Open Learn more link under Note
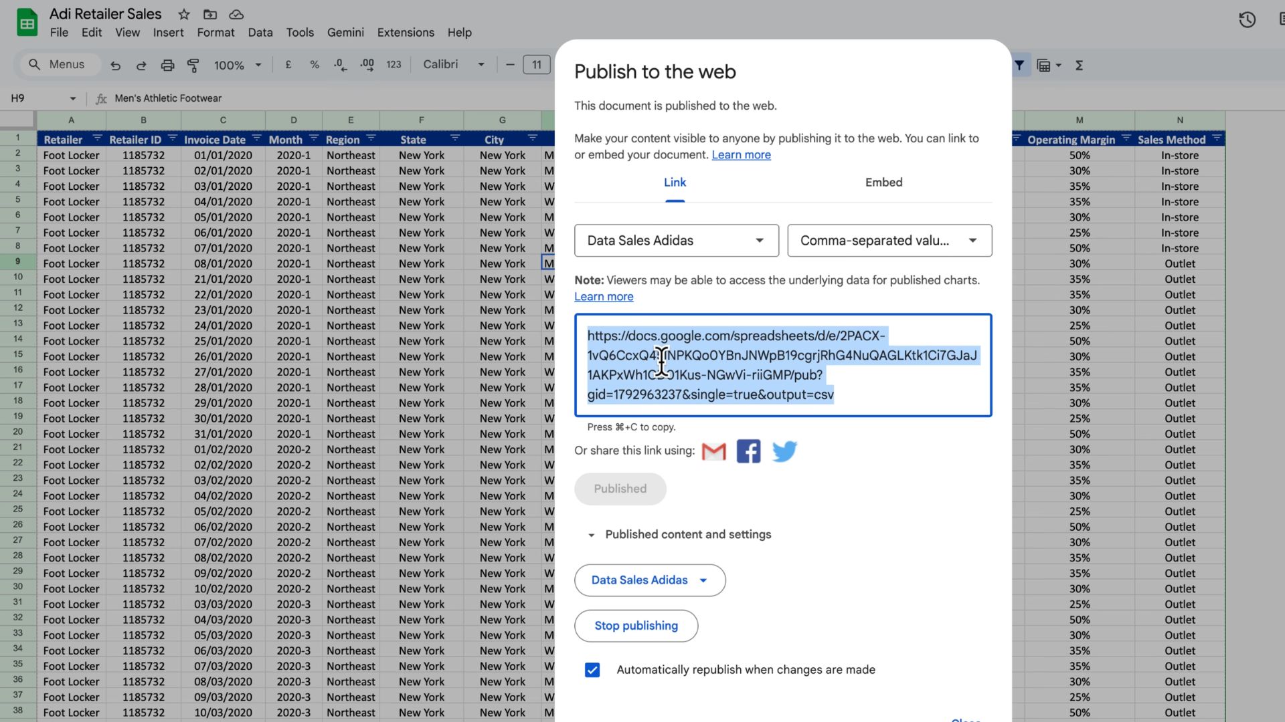This screenshot has height=722, width=1285. [x=603, y=297]
